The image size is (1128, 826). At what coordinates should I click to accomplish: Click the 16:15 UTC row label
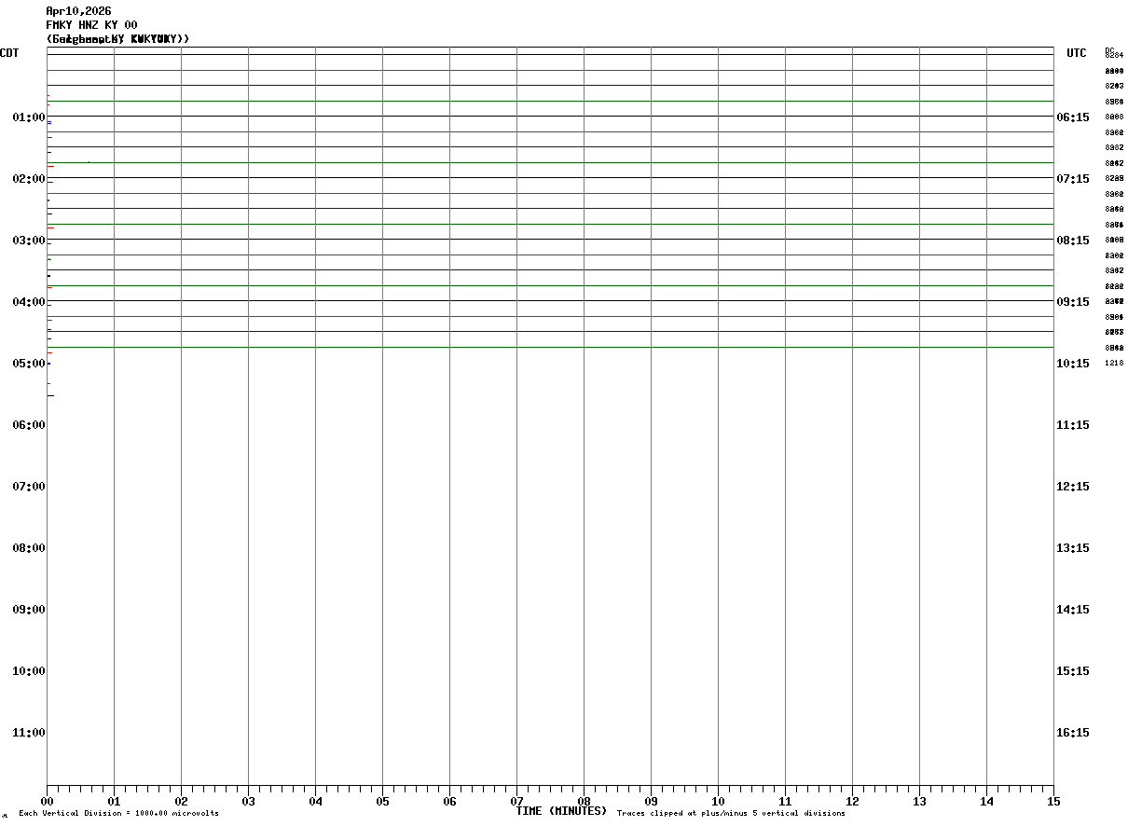1073,733
